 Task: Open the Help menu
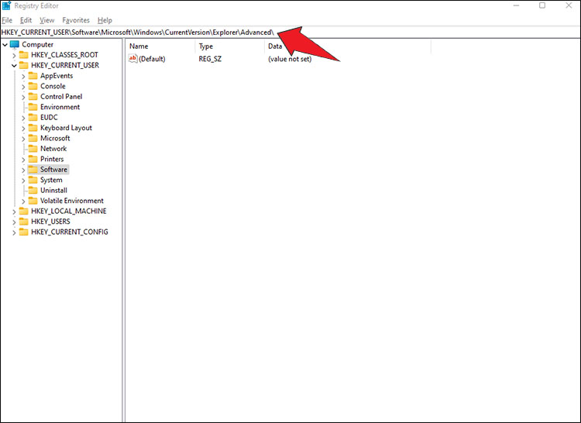pyautogui.click(x=105, y=20)
